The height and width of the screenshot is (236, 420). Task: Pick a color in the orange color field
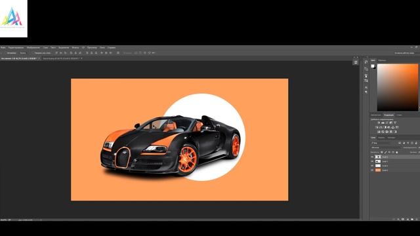coord(398,87)
